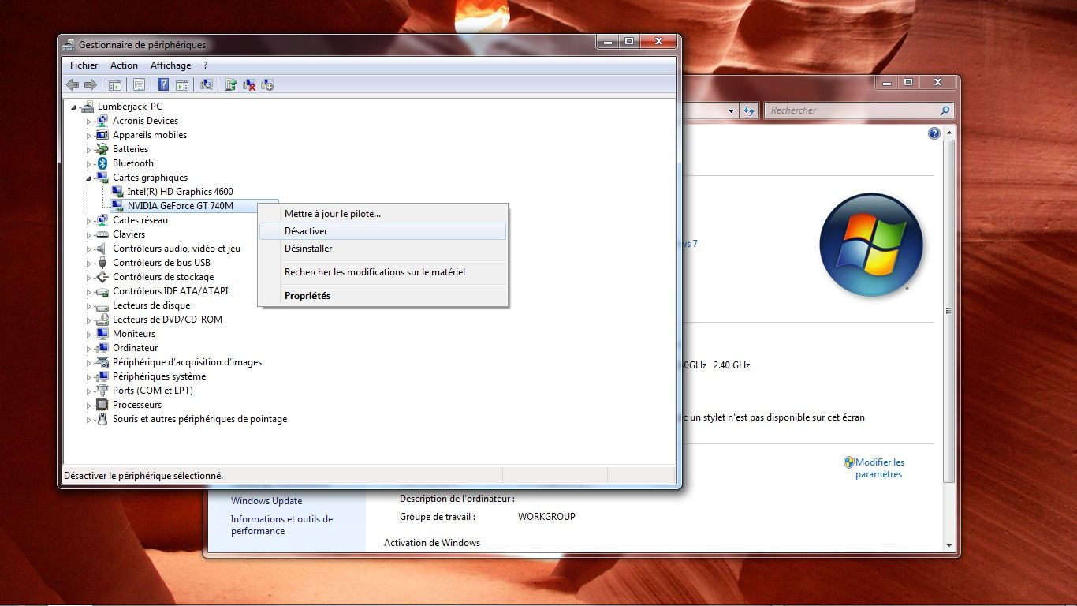Click the refresh button beside the address bar
The width and height of the screenshot is (1077, 606).
pyautogui.click(x=749, y=110)
